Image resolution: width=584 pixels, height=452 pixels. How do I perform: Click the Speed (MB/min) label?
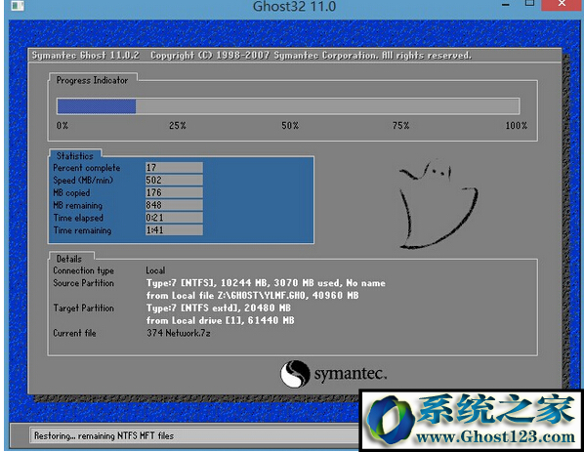(x=83, y=181)
